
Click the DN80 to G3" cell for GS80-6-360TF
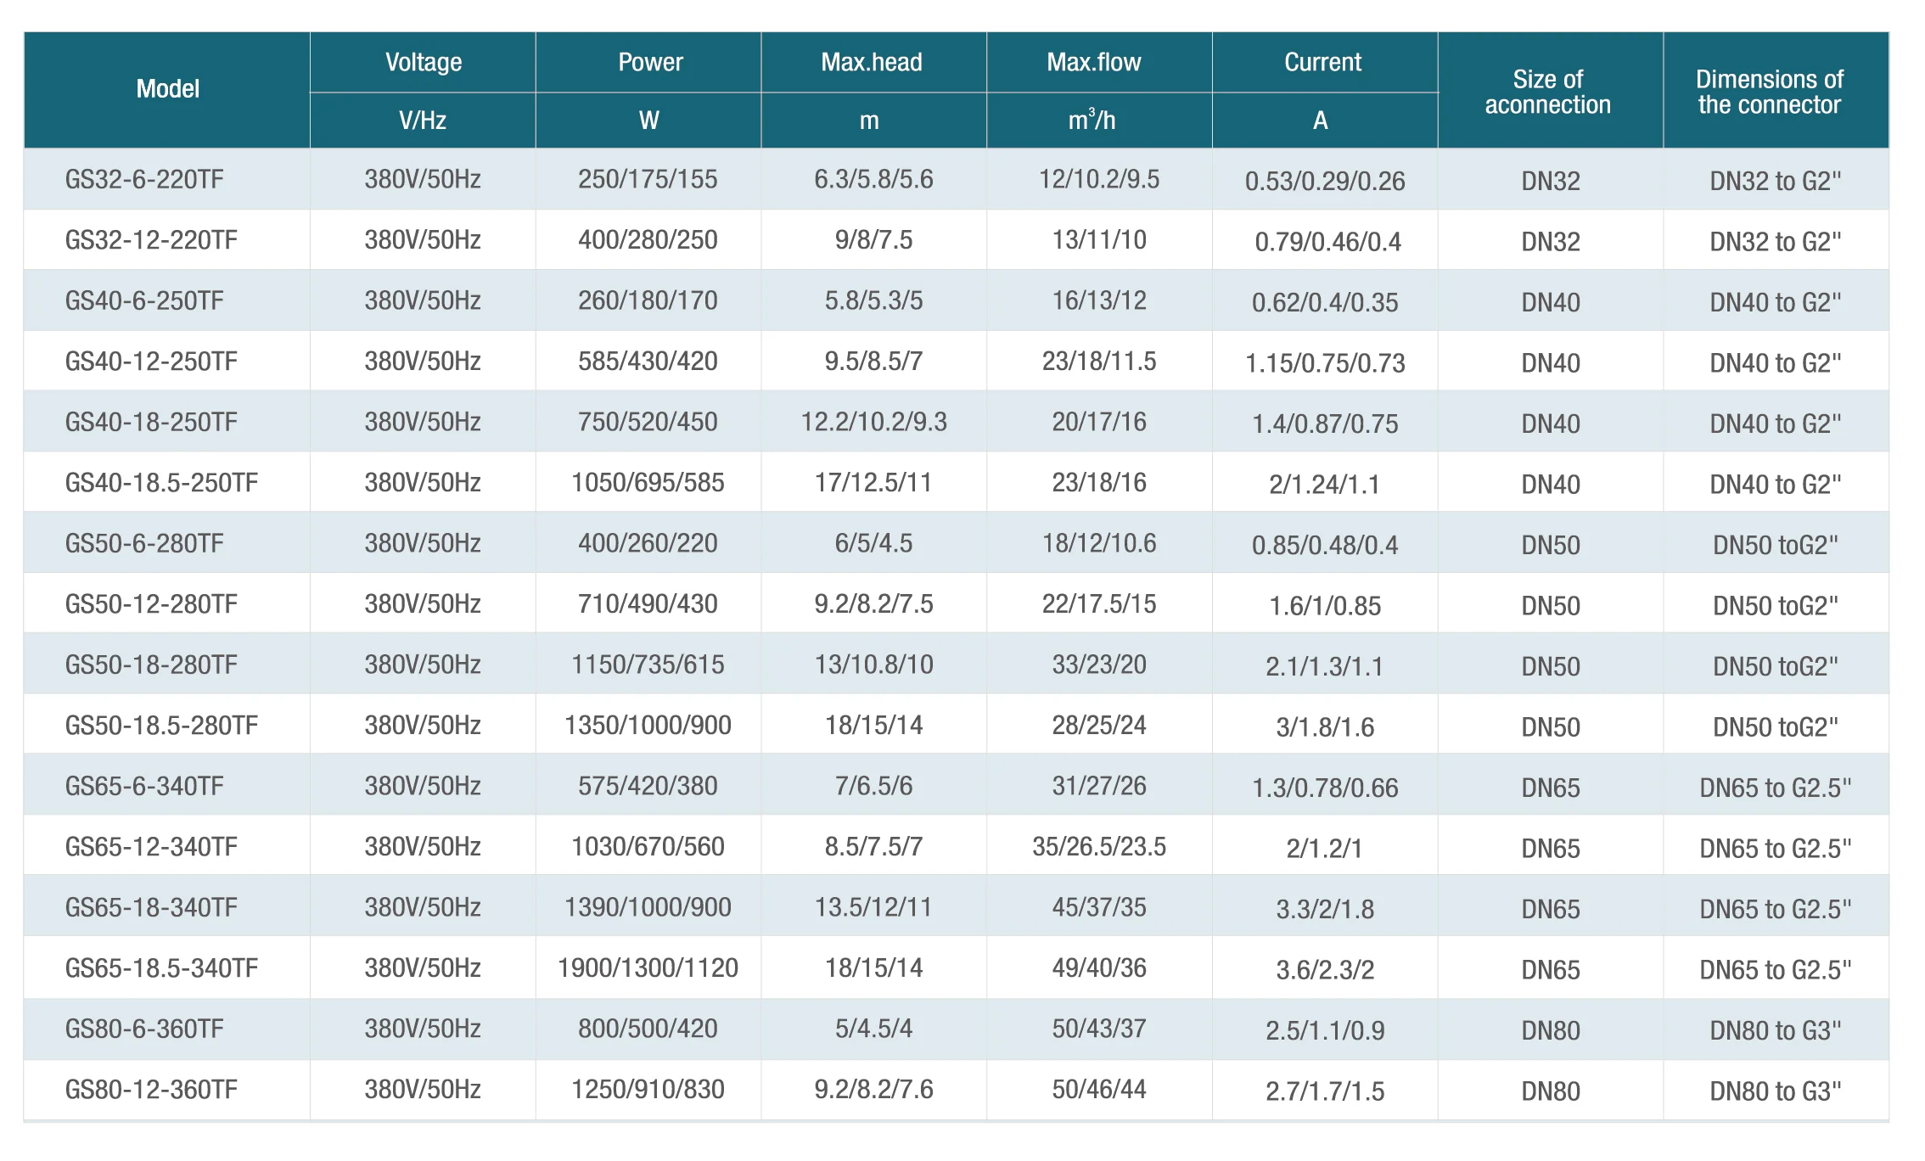[1776, 1030]
